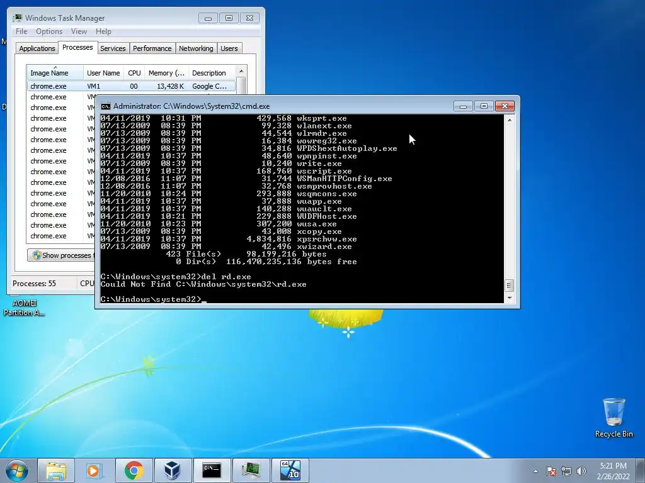This screenshot has width=645, height=483.
Task: Open the Recycle Bin desktop icon
Action: coord(614,418)
